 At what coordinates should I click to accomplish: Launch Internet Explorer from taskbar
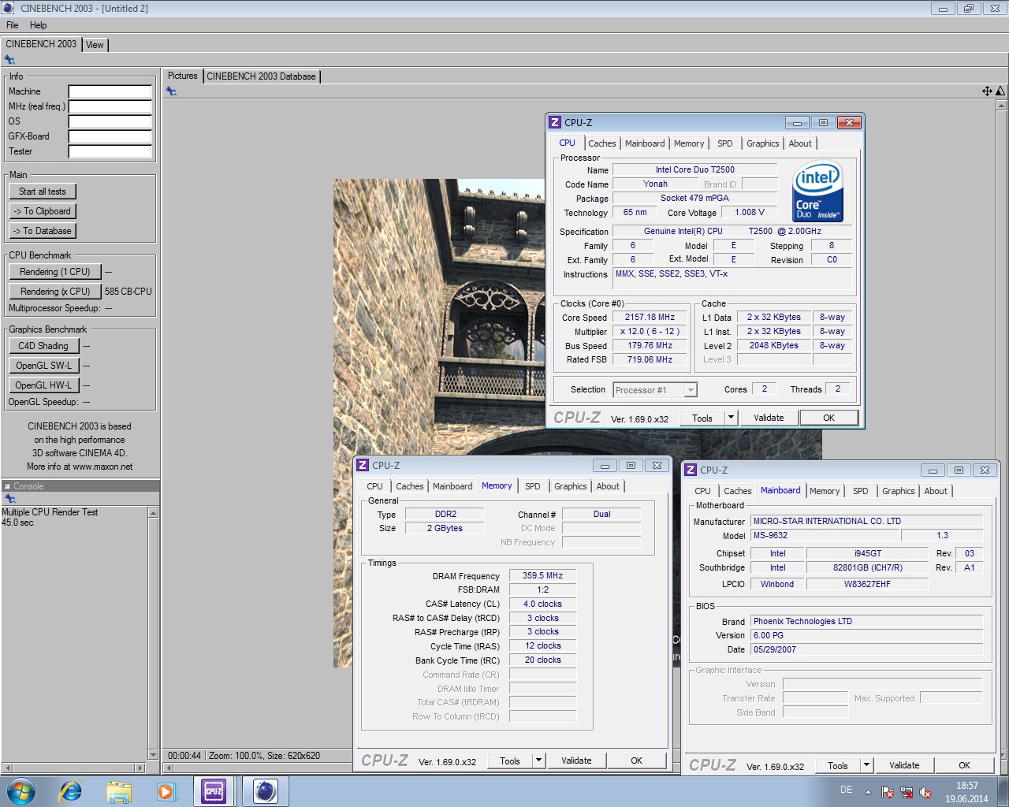(71, 791)
